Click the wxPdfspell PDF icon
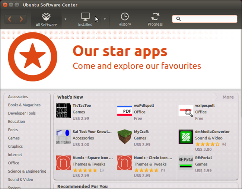The image size is (242, 189). [125, 110]
